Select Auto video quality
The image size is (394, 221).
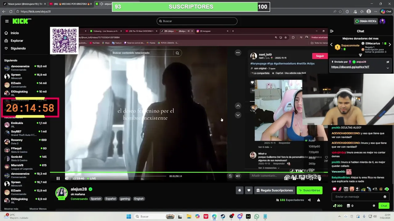[312, 141]
